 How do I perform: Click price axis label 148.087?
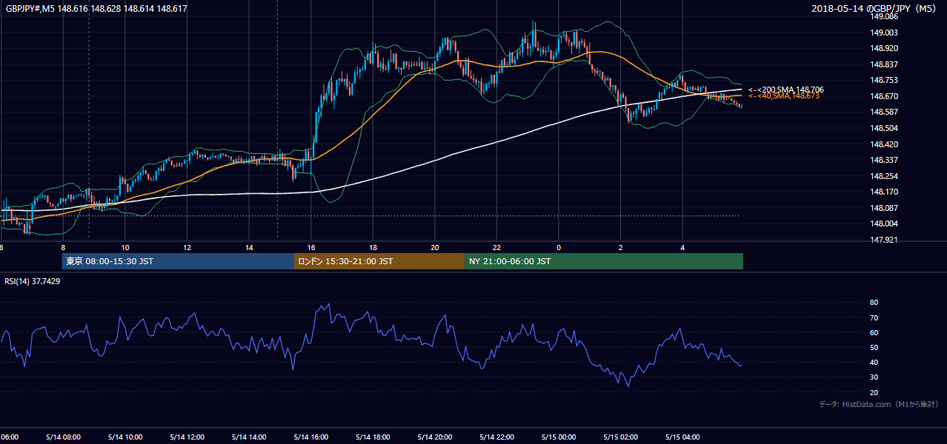point(883,208)
